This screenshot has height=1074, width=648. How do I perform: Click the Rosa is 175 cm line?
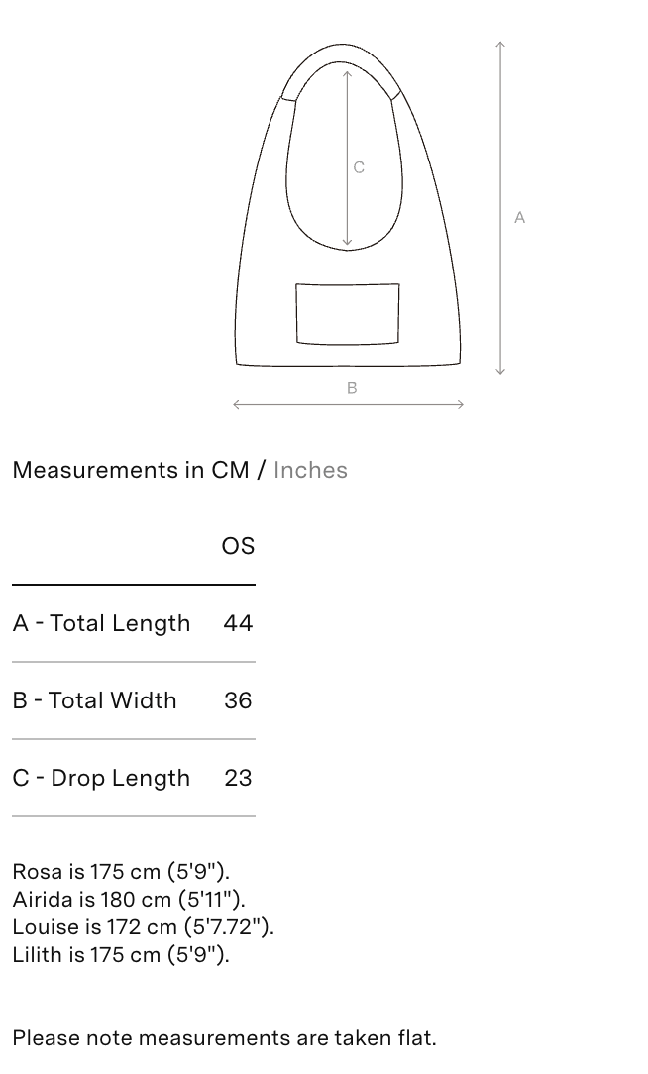[121, 871]
